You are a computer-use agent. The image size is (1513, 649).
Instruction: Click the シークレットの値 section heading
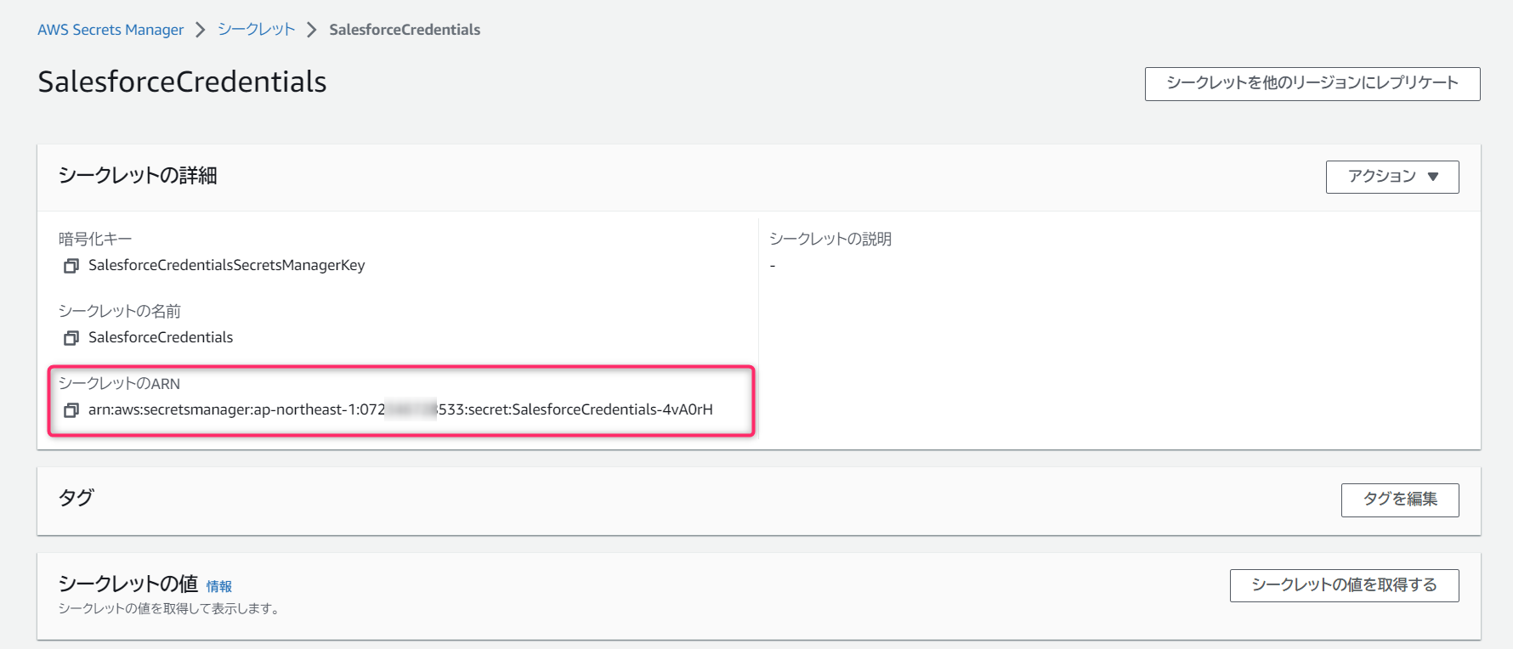(128, 584)
